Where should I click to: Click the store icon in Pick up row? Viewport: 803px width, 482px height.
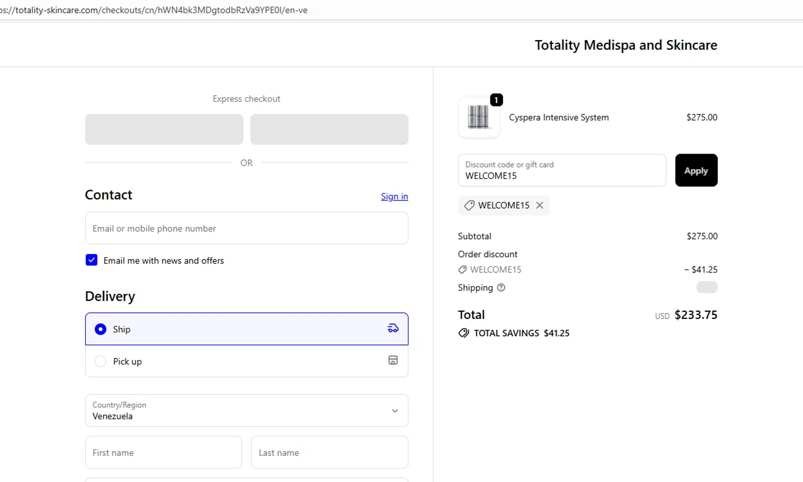tap(393, 361)
